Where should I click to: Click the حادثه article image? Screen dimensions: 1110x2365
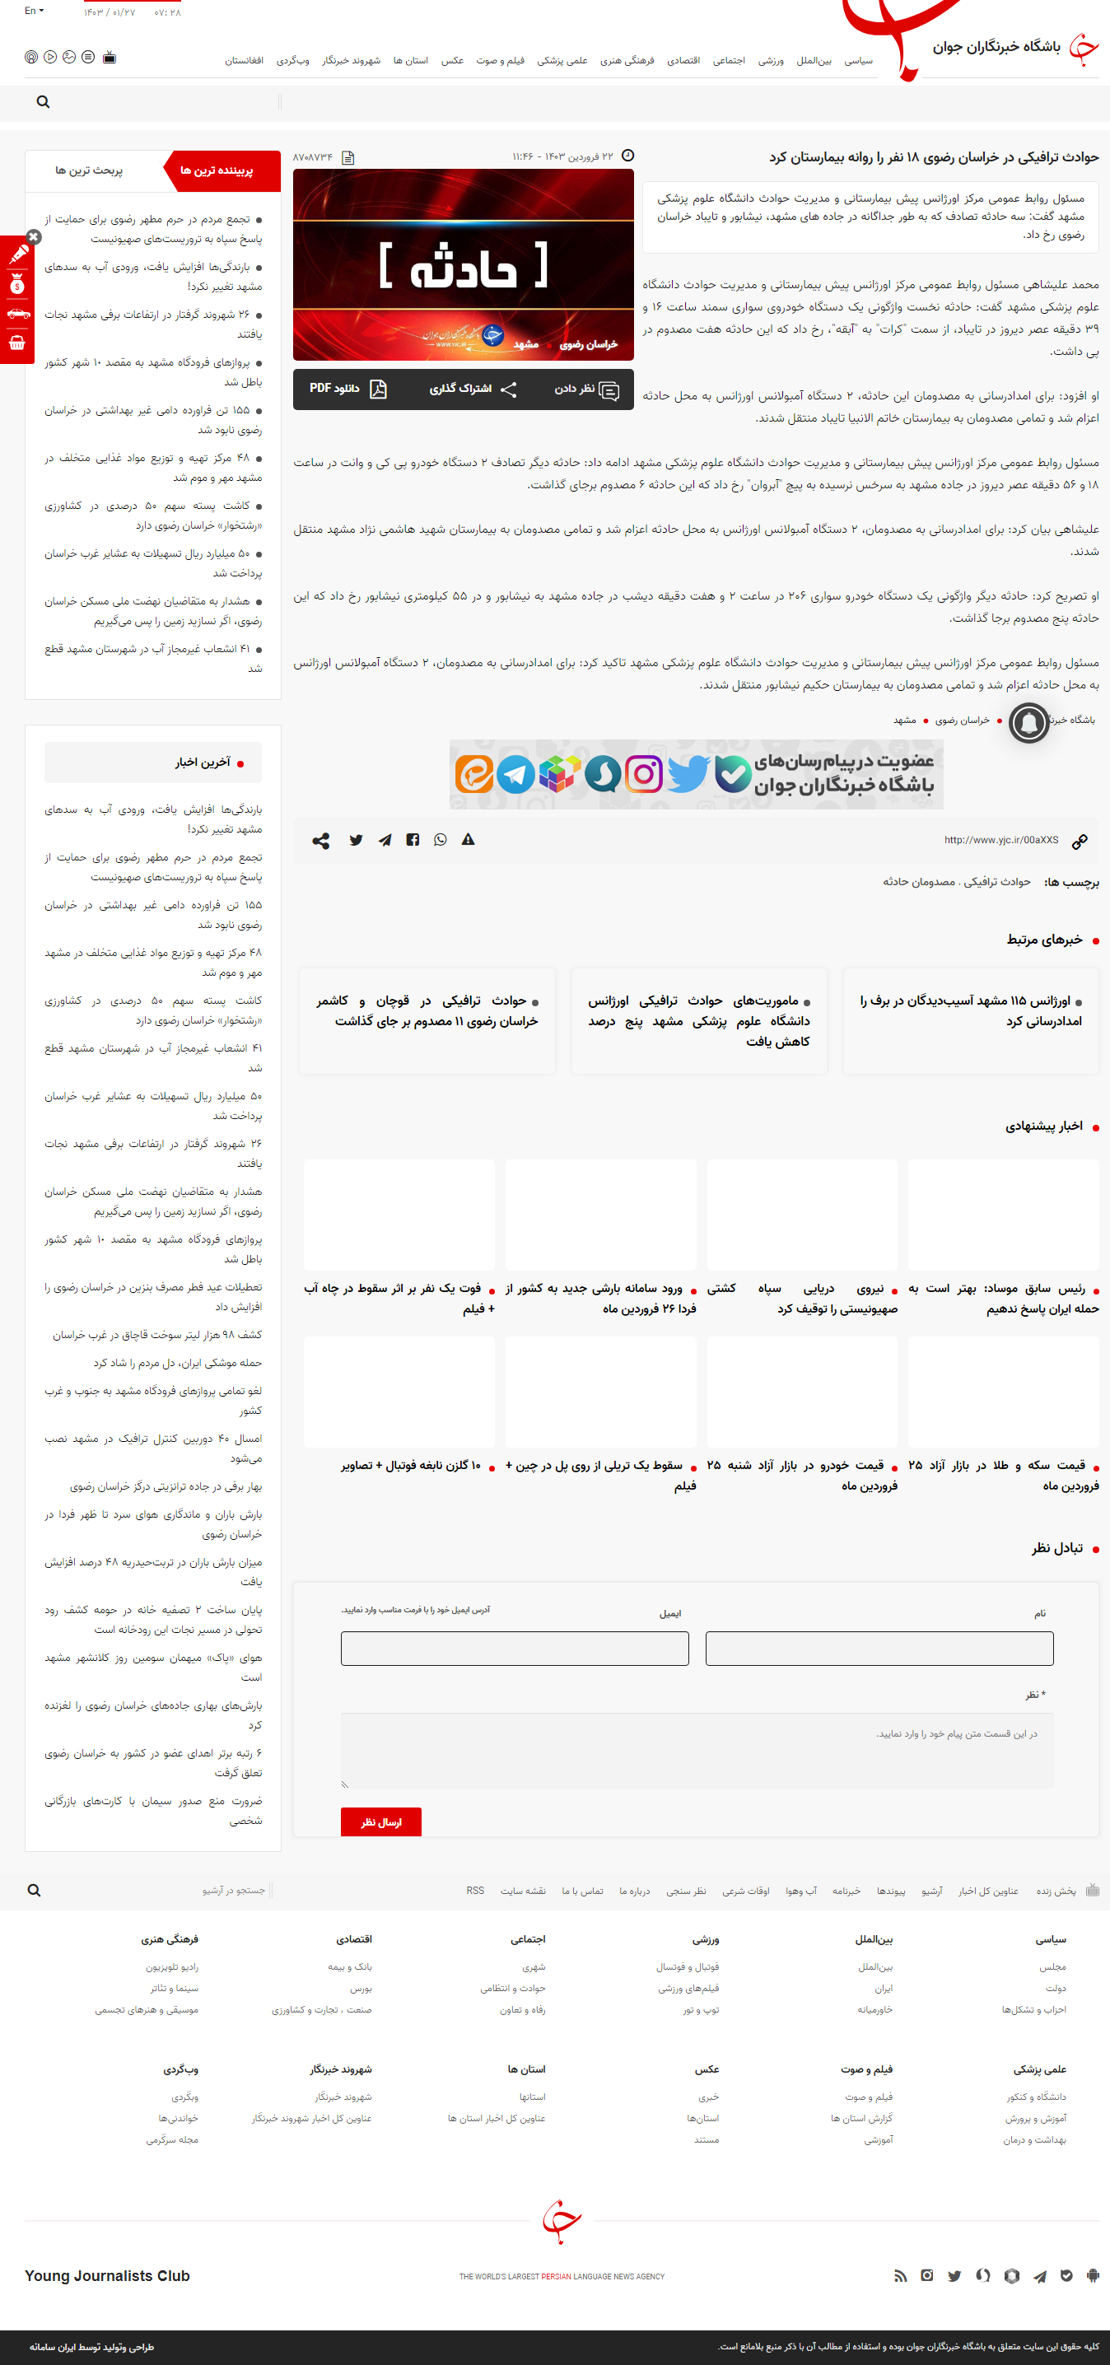tap(464, 264)
